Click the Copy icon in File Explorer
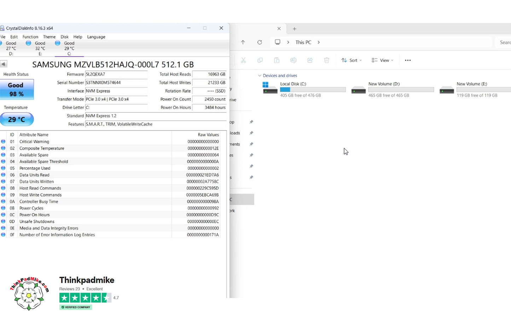The height and width of the screenshot is (321, 511). (x=260, y=60)
